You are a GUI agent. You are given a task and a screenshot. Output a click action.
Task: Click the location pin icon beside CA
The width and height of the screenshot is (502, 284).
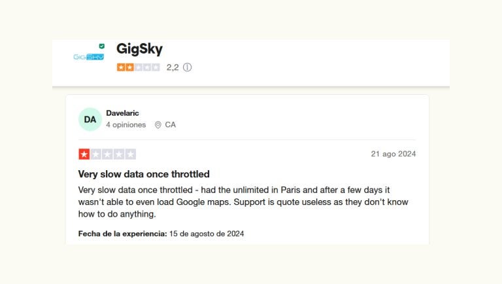tap(158, 125)
